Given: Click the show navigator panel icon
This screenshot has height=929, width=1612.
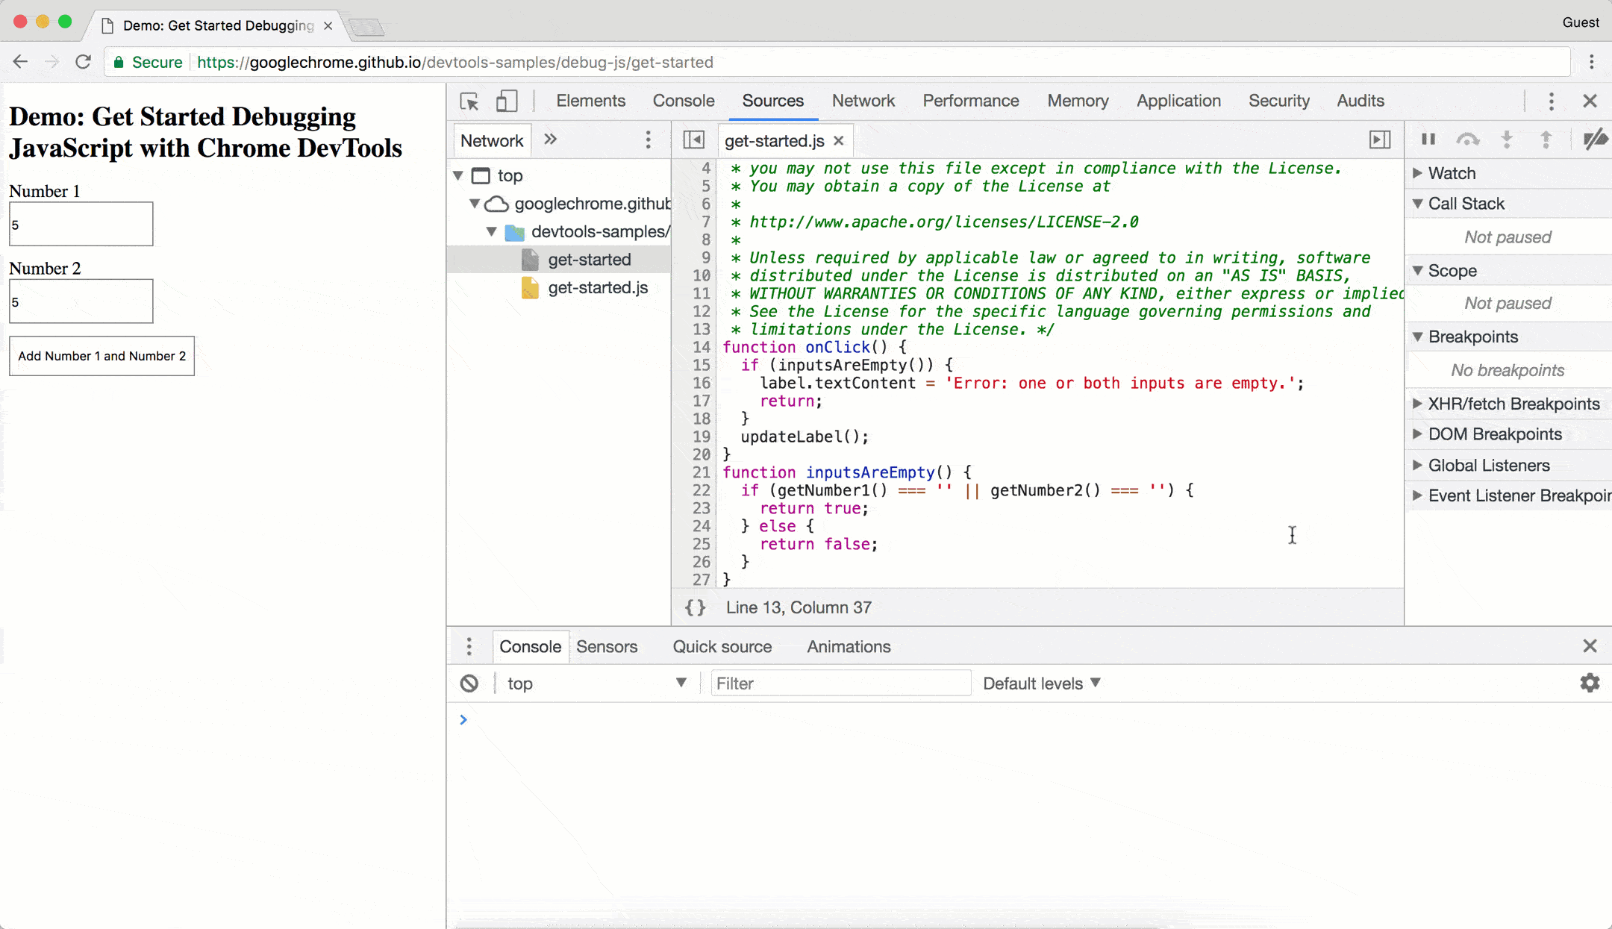Looking at the screenshot, I should pos(693,140).
